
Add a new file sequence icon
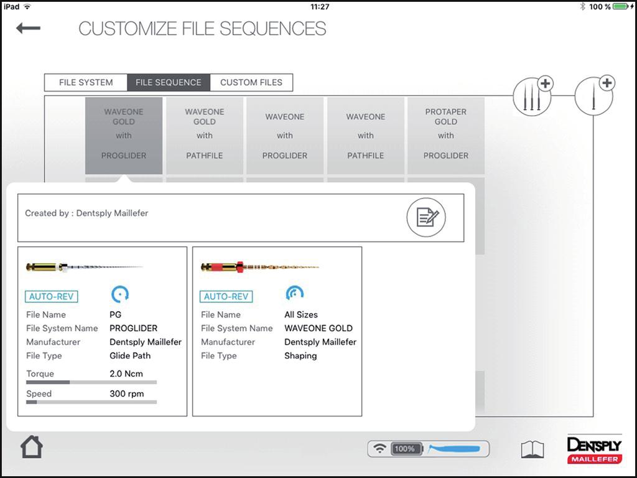point(533,96)
